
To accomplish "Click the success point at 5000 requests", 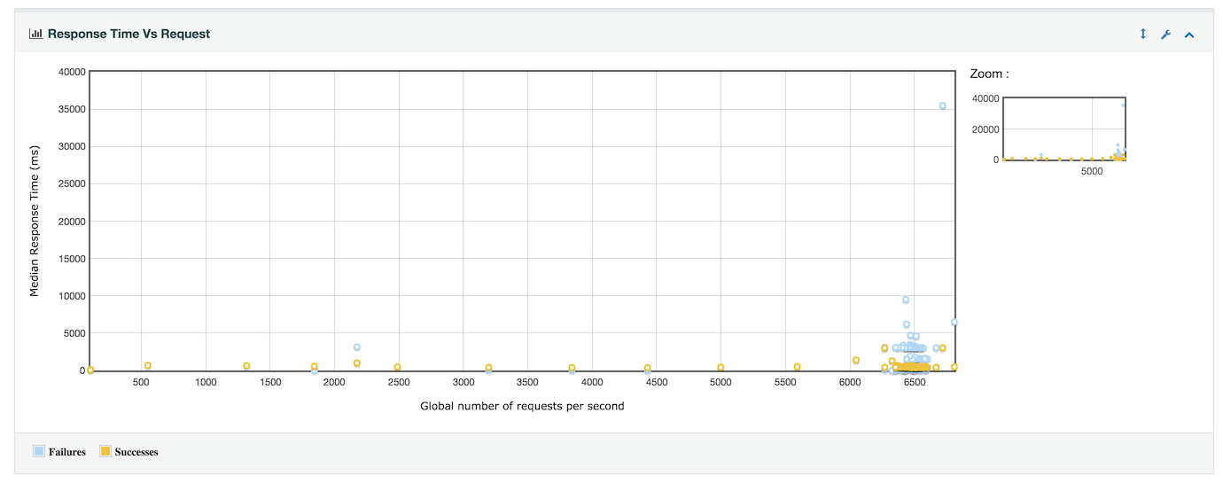I will point(721,368).
